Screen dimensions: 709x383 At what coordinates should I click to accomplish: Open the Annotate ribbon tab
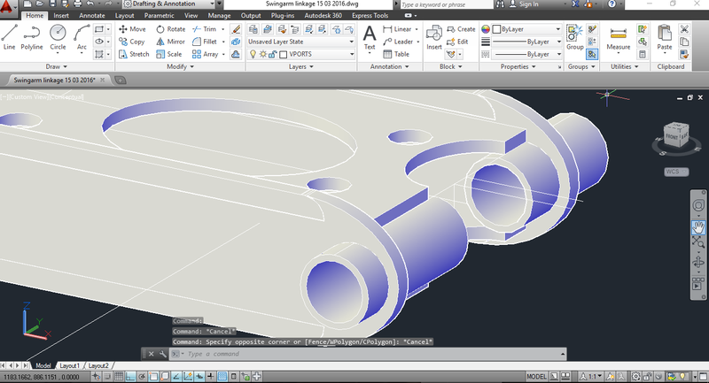pos(91,16)
